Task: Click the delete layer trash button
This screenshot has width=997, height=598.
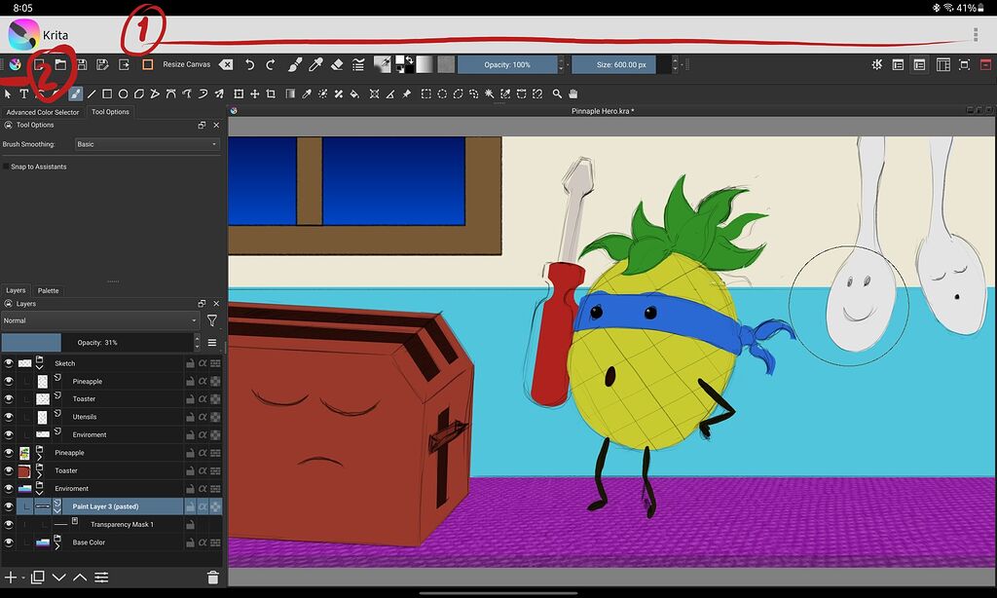Action: click(212, 577)
